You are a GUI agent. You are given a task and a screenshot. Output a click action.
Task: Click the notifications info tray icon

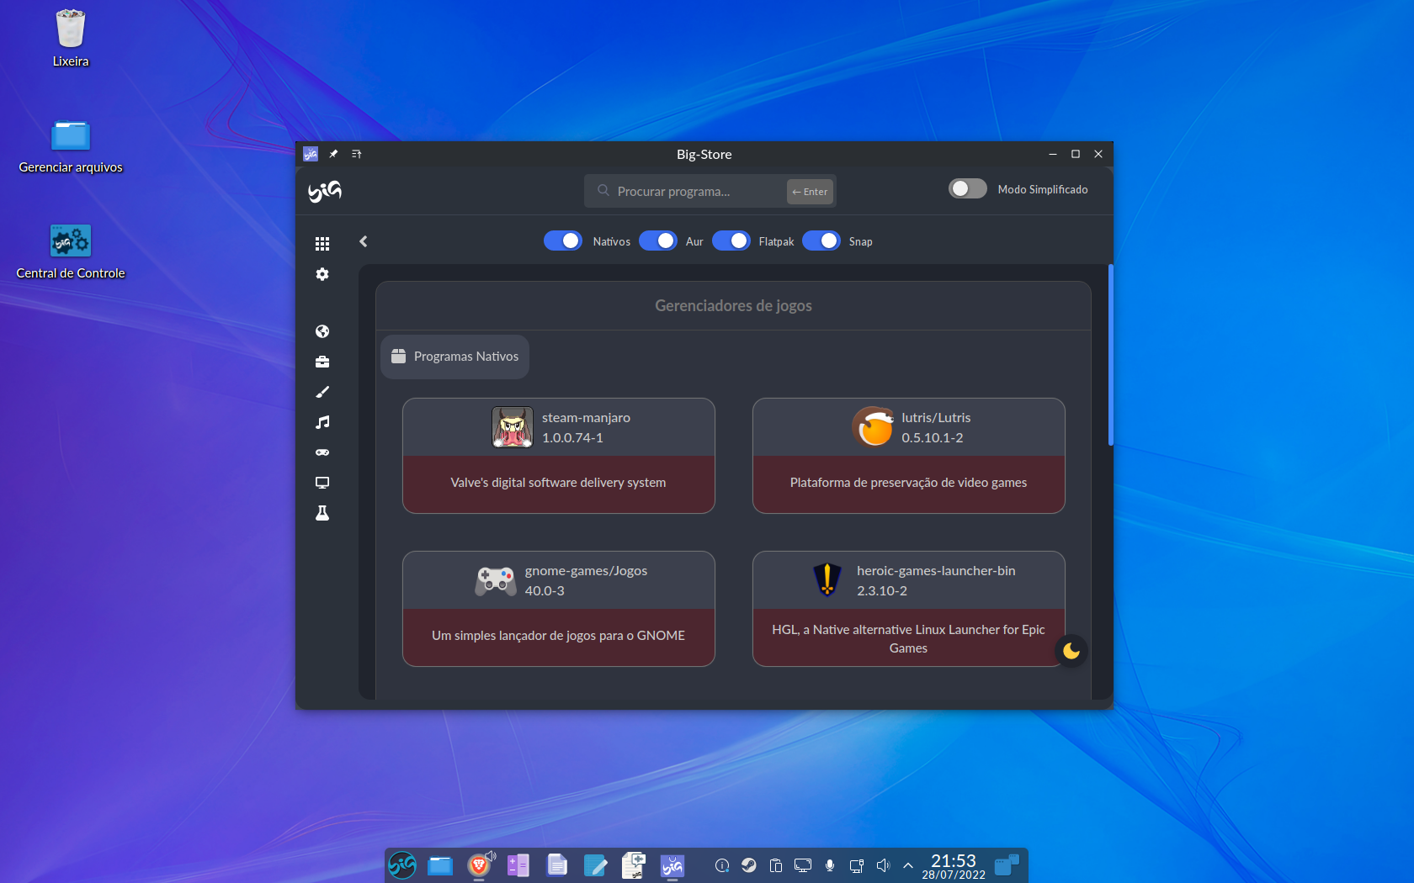pos(722,865)
